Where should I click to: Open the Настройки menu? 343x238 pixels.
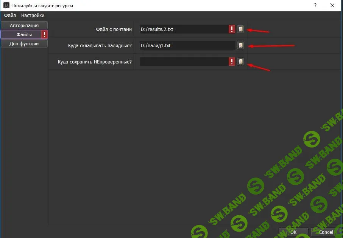(x=33, y=15)
